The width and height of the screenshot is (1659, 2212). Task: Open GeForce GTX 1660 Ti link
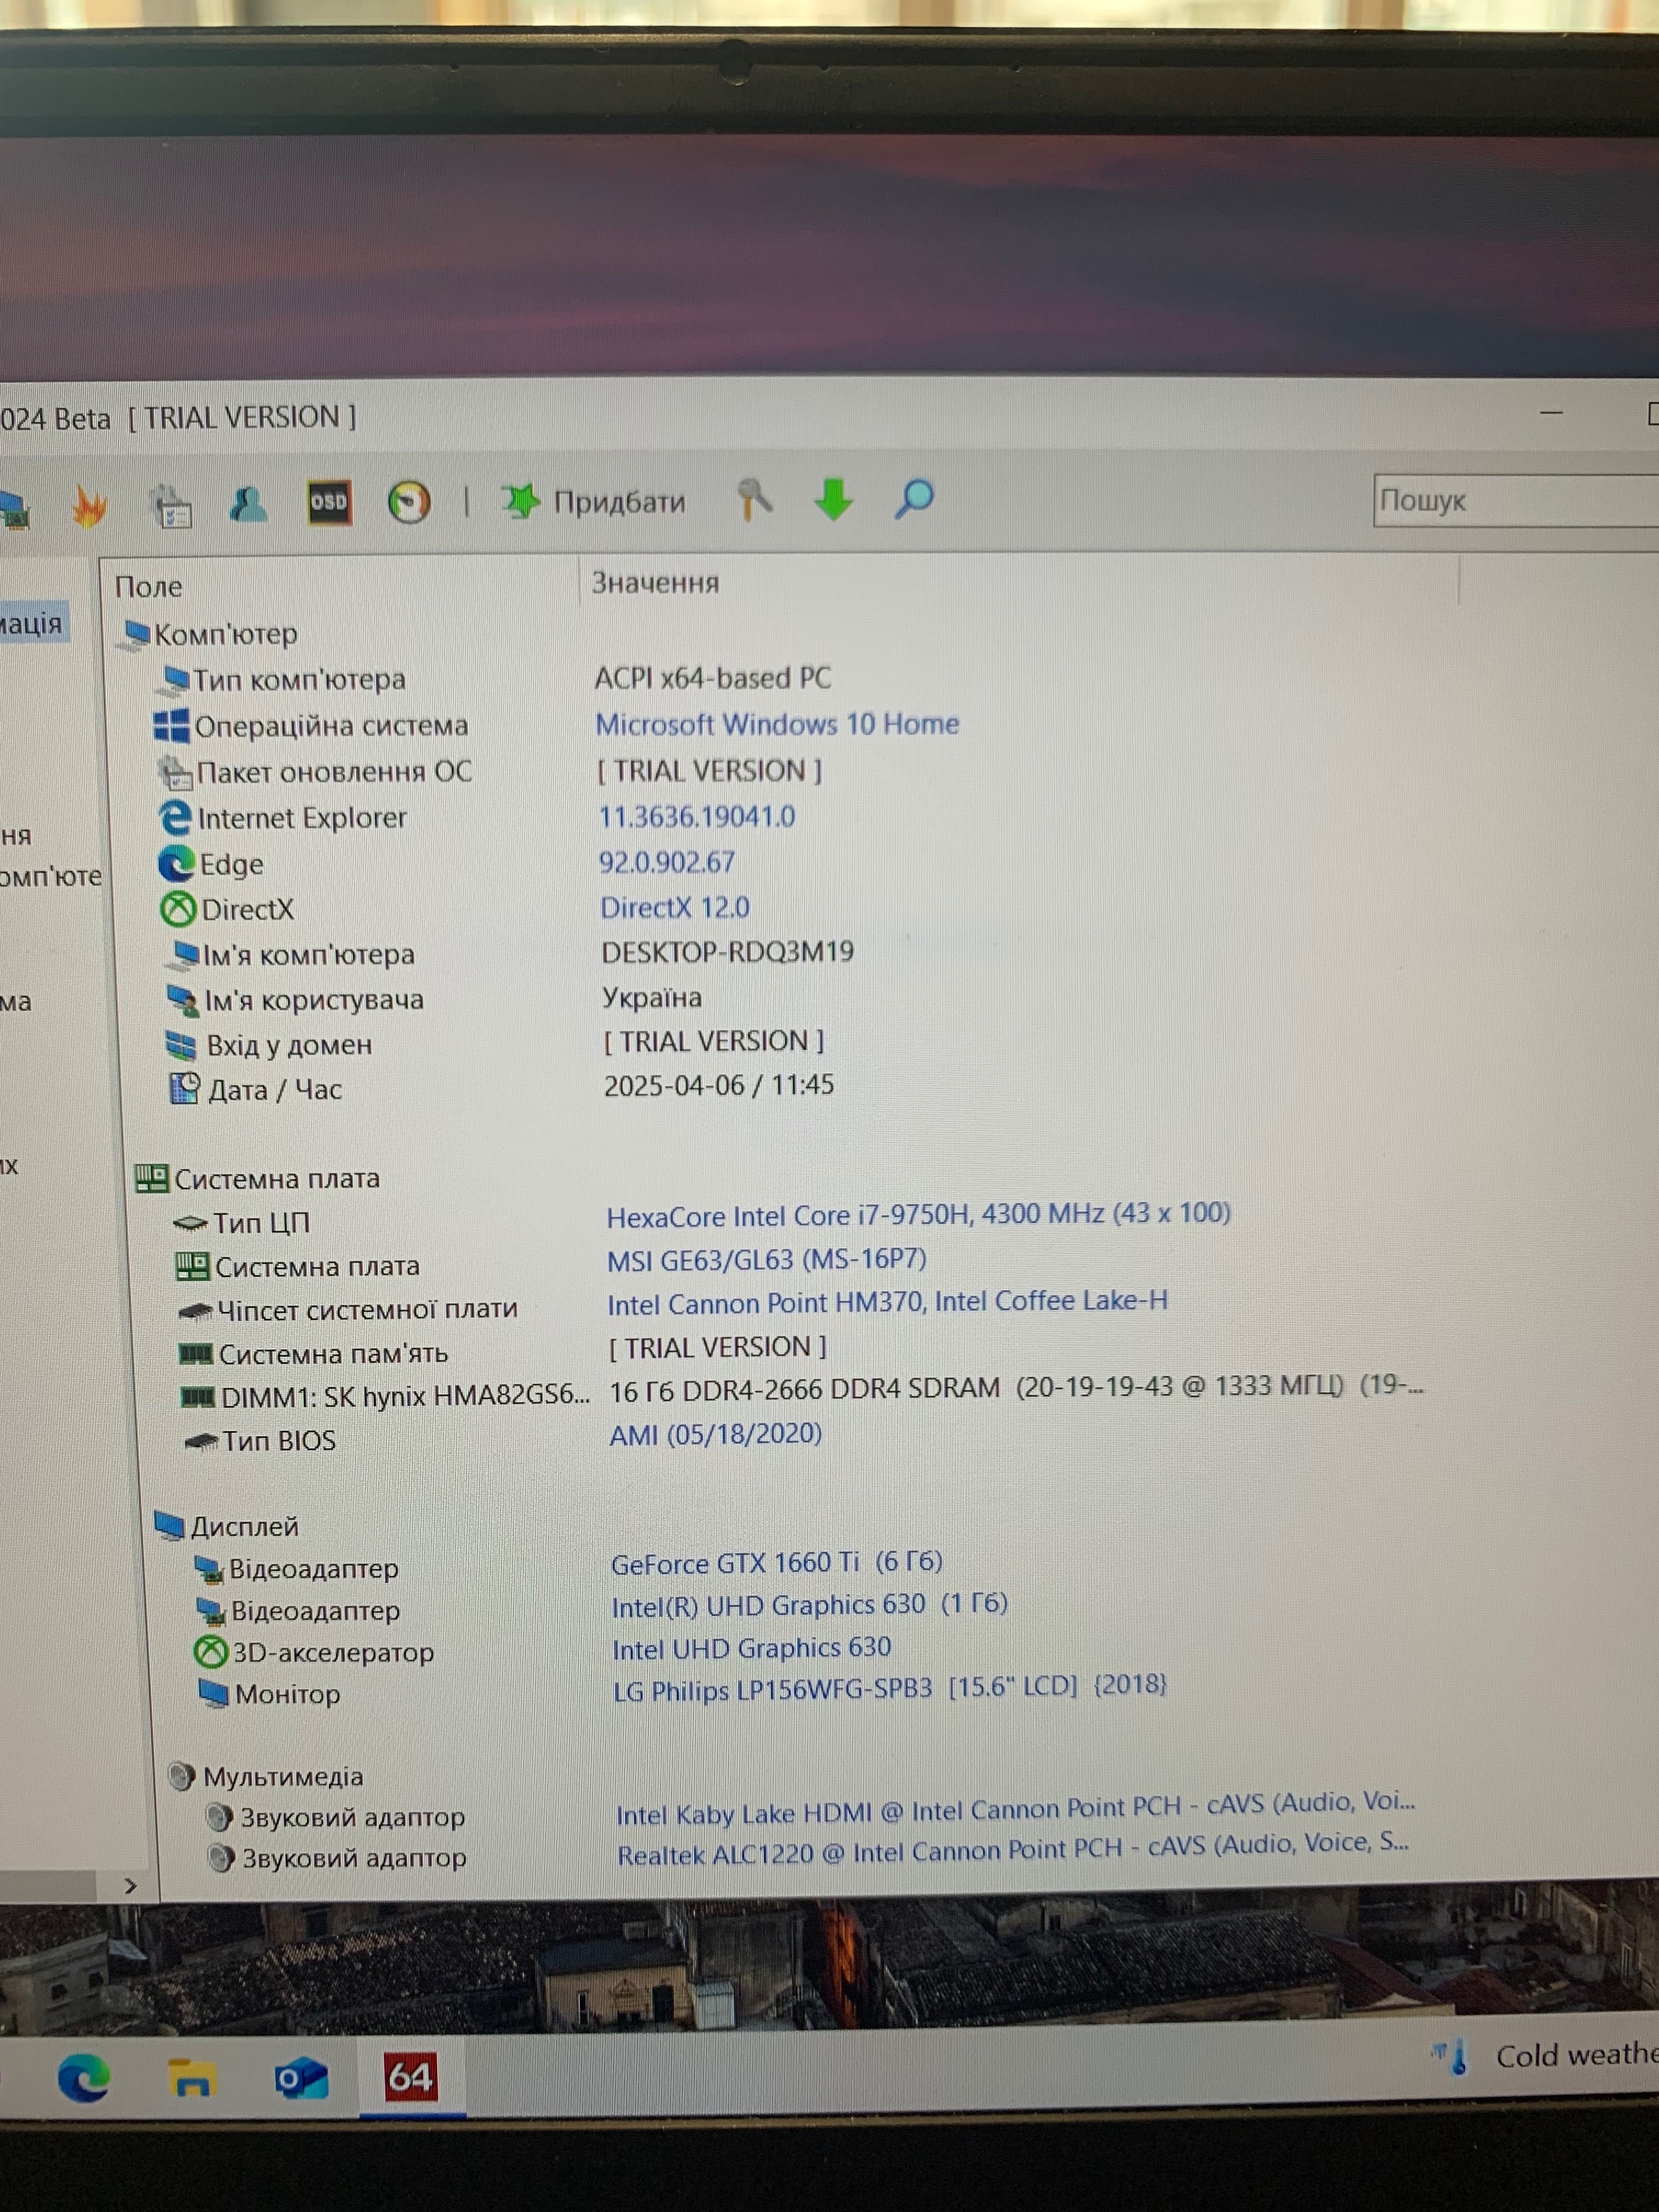[777, 1563]
